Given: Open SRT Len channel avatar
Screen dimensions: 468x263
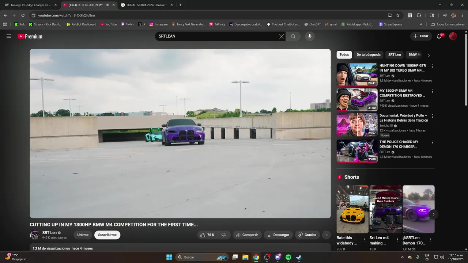Looking at the screenshot, I should pos(34,235).
